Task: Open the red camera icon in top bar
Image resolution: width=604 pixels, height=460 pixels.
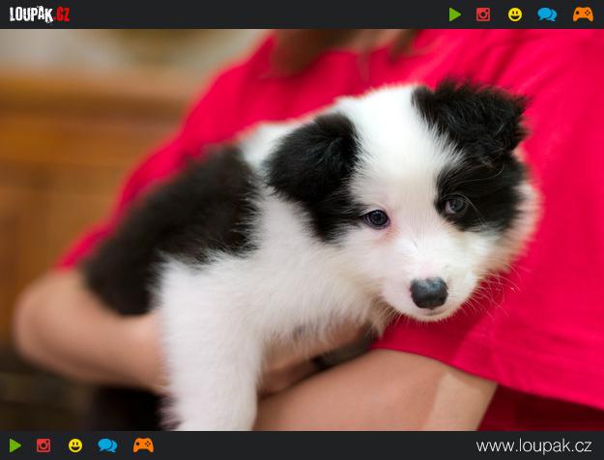Action: [483, 14]
